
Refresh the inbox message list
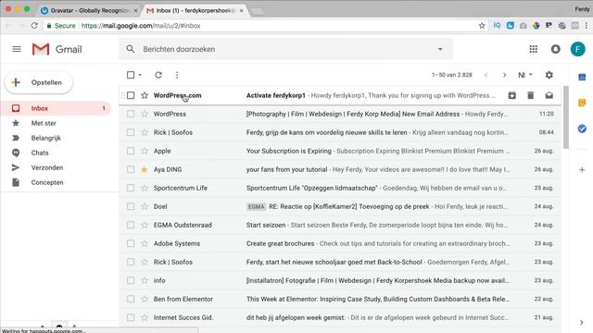pos(158,75)
